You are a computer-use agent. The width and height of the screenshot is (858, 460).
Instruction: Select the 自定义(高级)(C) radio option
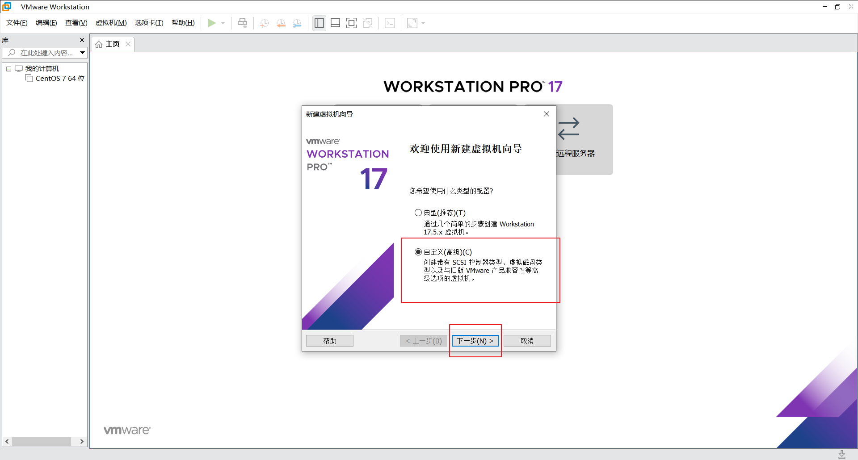(x=418, y=252)
